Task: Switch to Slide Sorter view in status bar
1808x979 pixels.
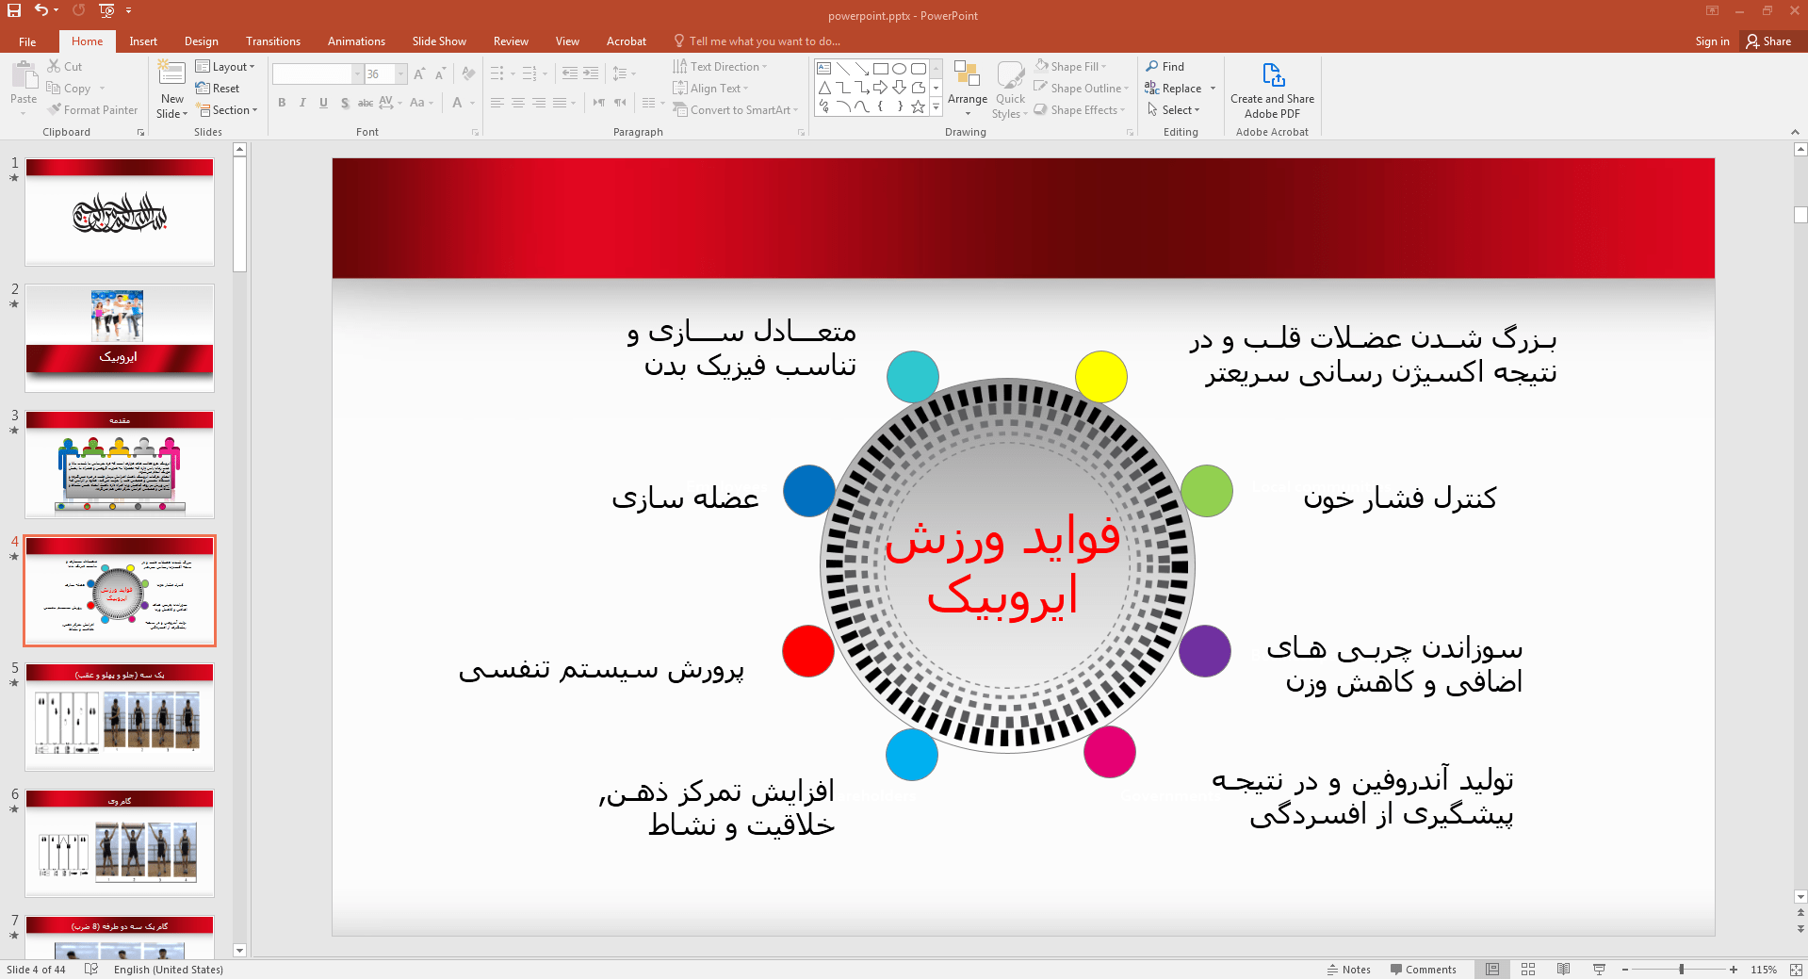Action: (1528, 970)
